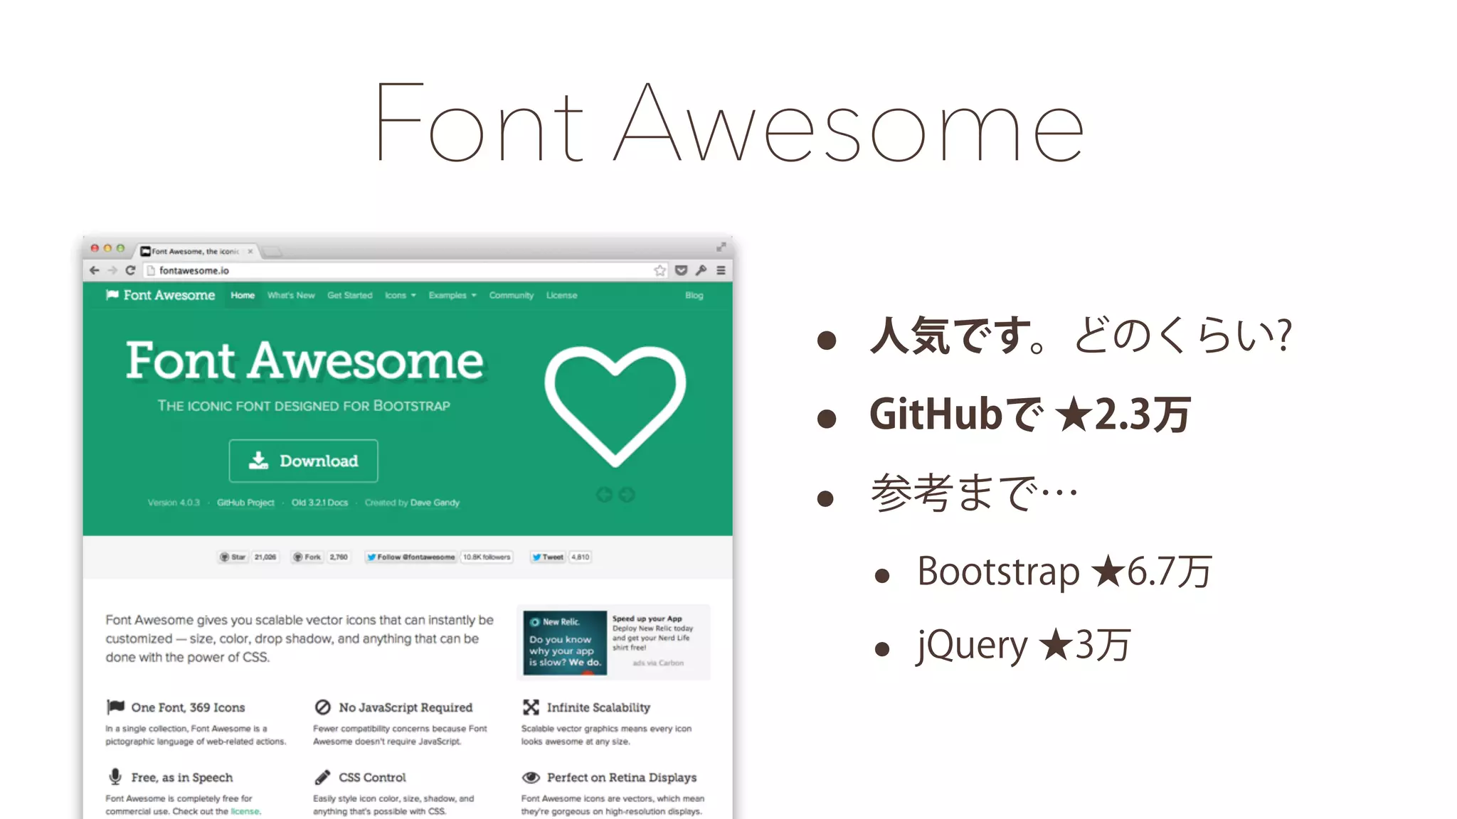Open the GitHub Project link
The image size is (1457, 819).
(245, 503)
